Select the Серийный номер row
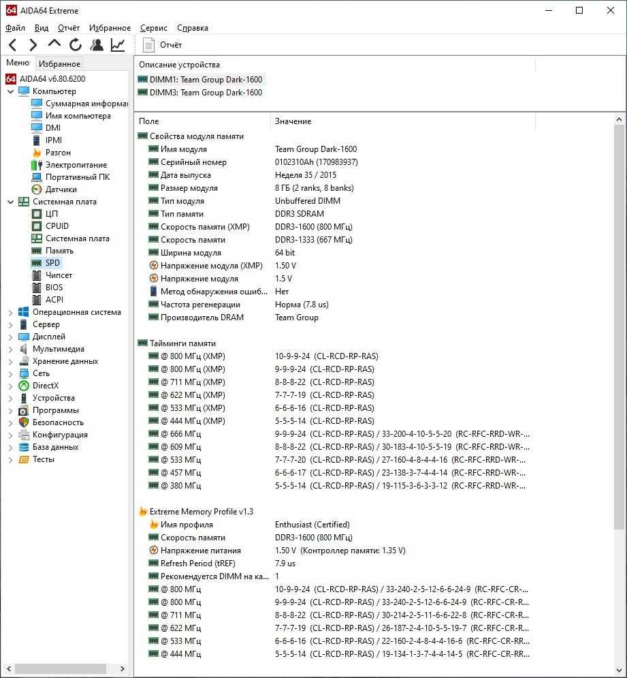This screenshot has height=678, width=627. pos(336,162)
